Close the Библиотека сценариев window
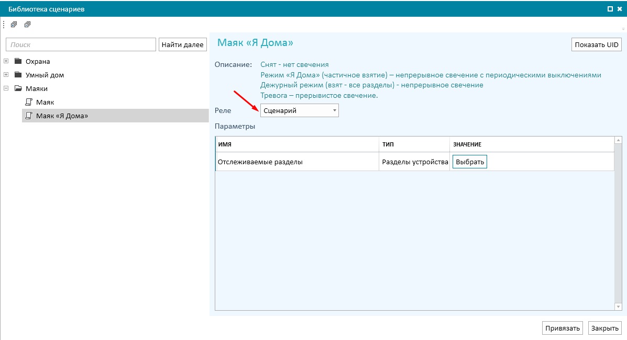The width and height of the screenshot is (627, 340). coord(619,9)
